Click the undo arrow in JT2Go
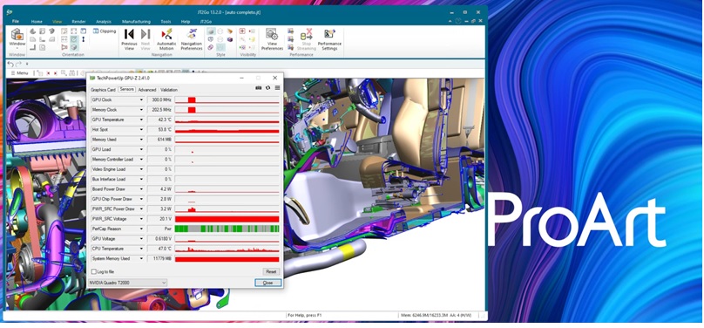The image size is (704, 328). pyautogui.click(x=10, y=65)
